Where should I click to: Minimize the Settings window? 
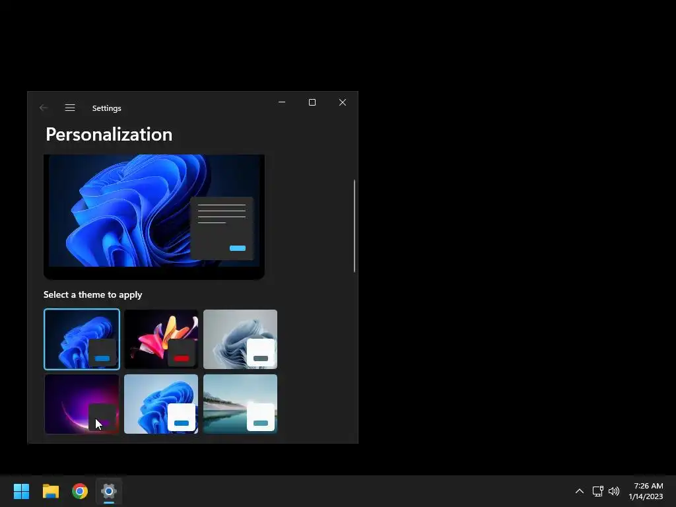(x=282, y=102)
